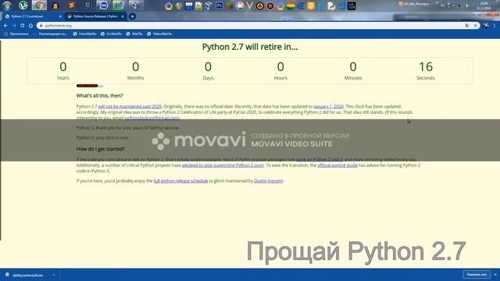This screenshot has height=281, width=500.
Task: Open the browser home page
Action: (30, 26)
